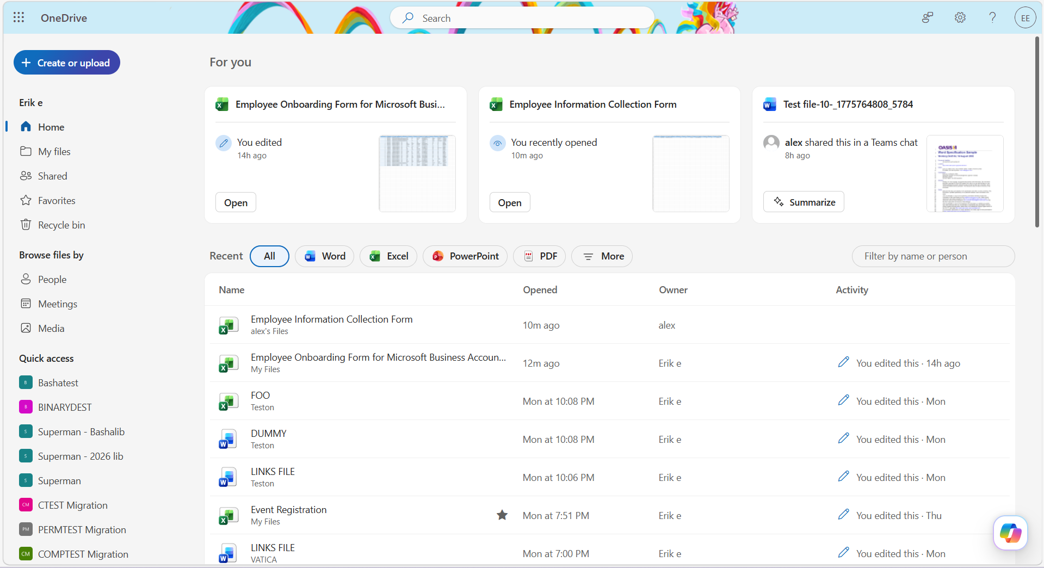This screenshot has width=1044, height=568.
Task: Open the EE account profile avatar
Action: tap(1025, 18)
